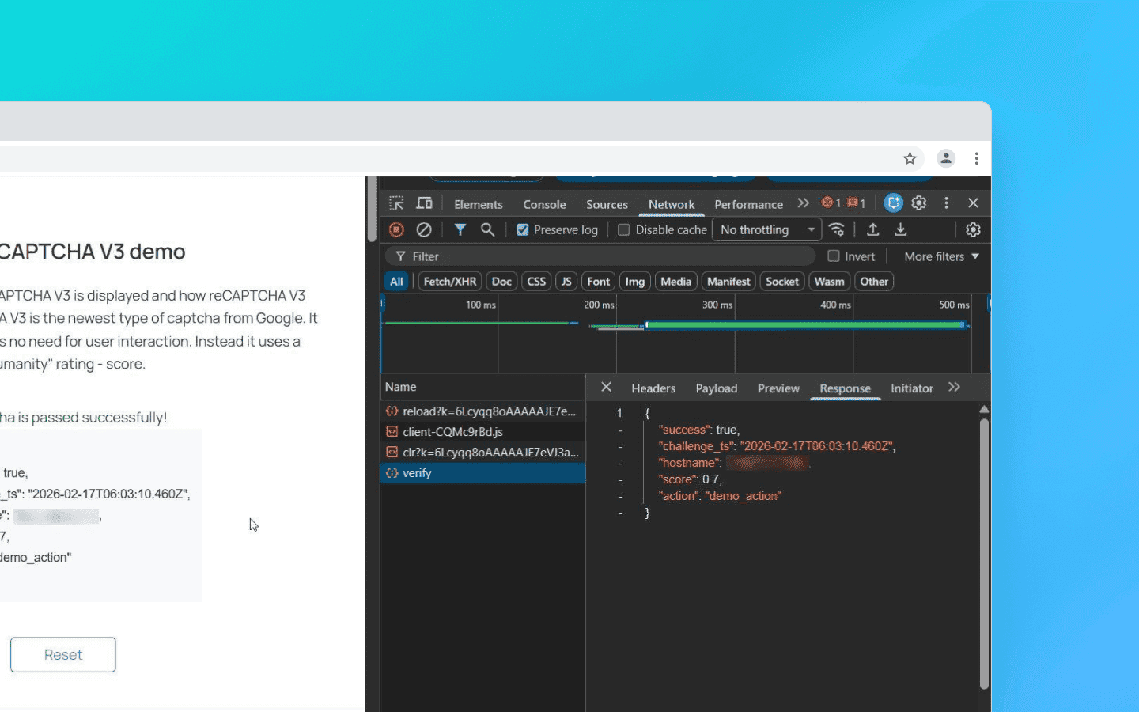Filter by Font requests
1139x712 pixels.
pos(599,282)
